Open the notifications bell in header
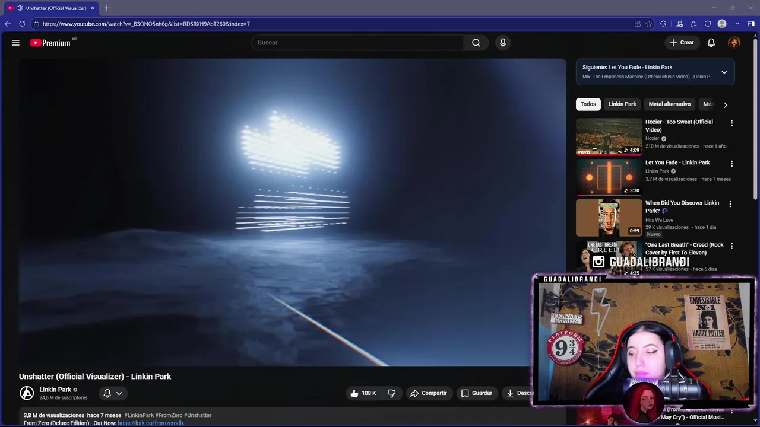This screenshot has width=760, height=427. tap(711, 43)
